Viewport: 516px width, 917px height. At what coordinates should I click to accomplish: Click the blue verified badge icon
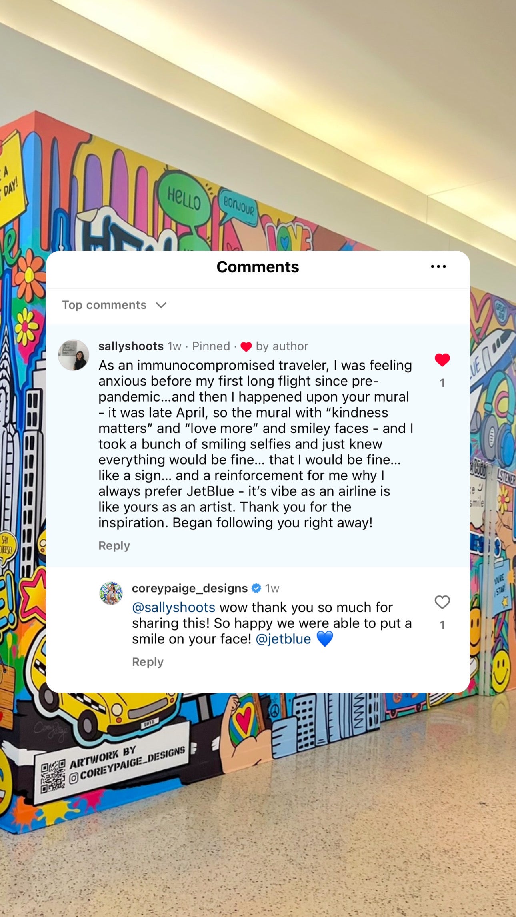click(x=256, y=588)
